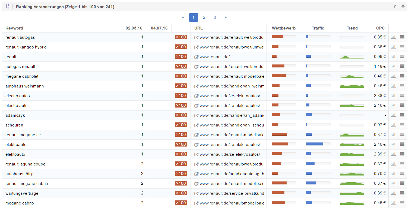Open chart icon for renault autogas row
The image size is (409, 208).
coord(393,37)
